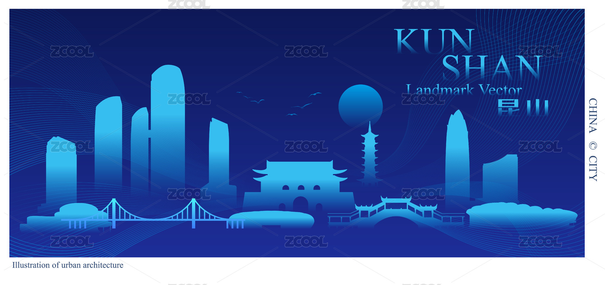605x285 pixels.
Task: Select the tallest skyscraper on the left
Action: point(167,125)
